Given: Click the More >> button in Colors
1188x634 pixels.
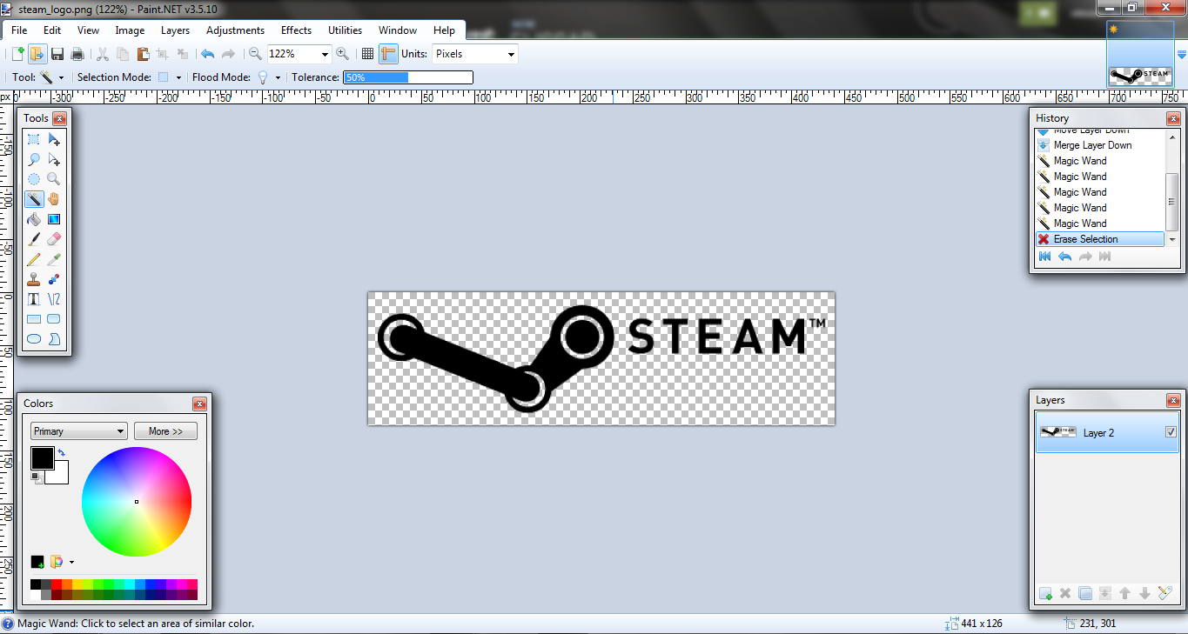Looking at the screenshot, I should point(165,431).
